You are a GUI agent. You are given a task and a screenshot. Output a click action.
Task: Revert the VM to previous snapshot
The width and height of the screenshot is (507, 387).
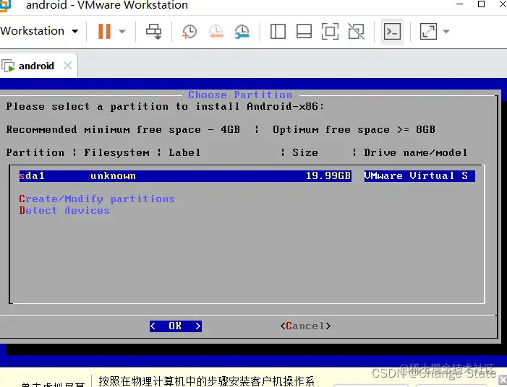pos(216,31)
